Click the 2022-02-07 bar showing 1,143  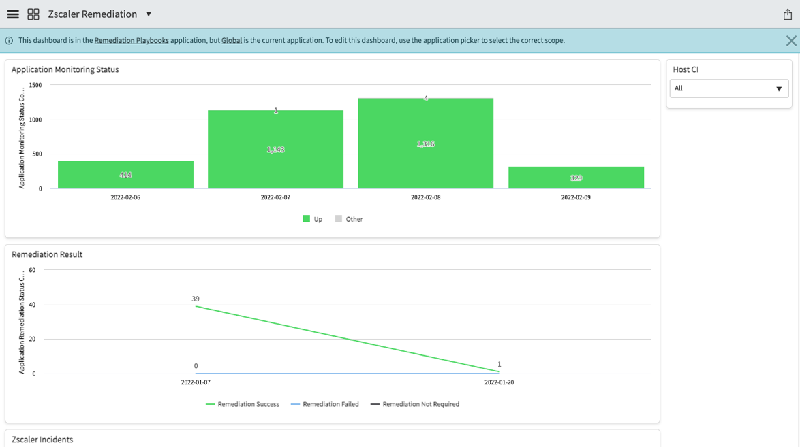[x=275, y=149]
